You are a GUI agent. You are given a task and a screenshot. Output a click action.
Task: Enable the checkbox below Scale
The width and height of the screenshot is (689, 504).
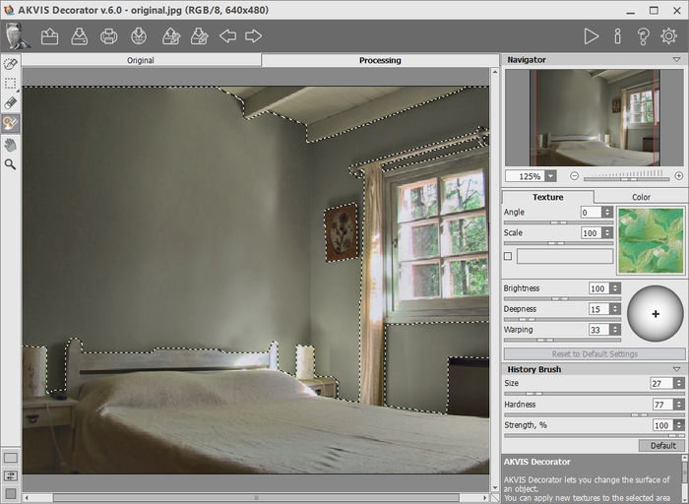coord(508,256)
